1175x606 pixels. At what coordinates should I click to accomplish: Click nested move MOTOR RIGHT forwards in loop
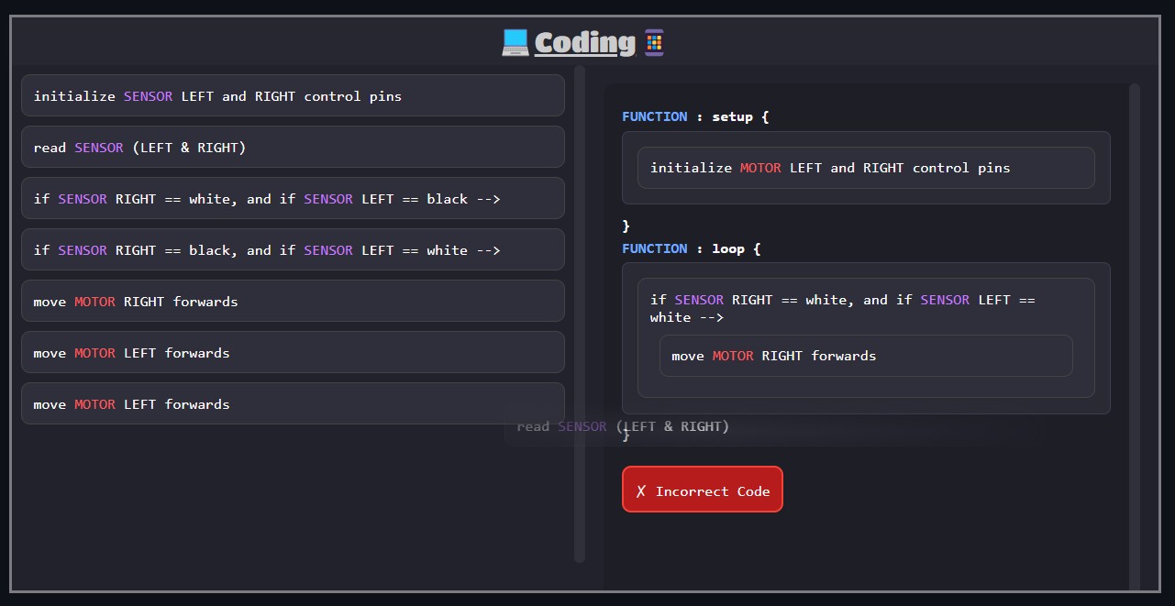(x=865, y=356)
